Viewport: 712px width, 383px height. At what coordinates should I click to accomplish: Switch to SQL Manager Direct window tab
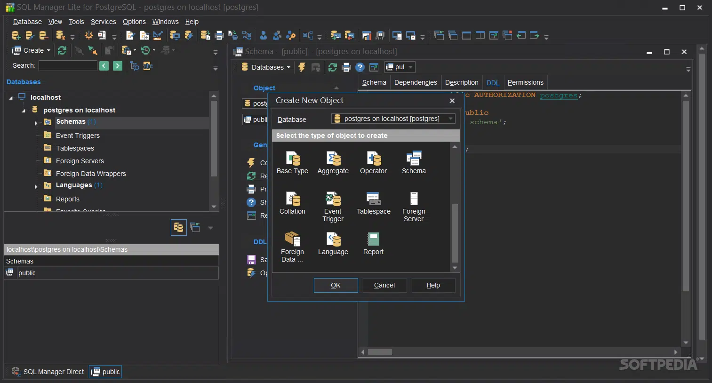click(x=48, y=372)
